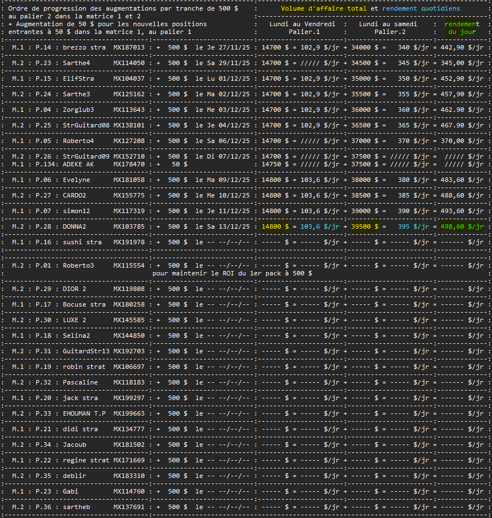Select the yellow highlighted 14800 $ amount
This screenshot has height=518, width=492.
(x=275, y=226)
